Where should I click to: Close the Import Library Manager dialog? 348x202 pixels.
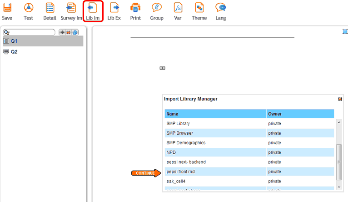click(340, 99)
